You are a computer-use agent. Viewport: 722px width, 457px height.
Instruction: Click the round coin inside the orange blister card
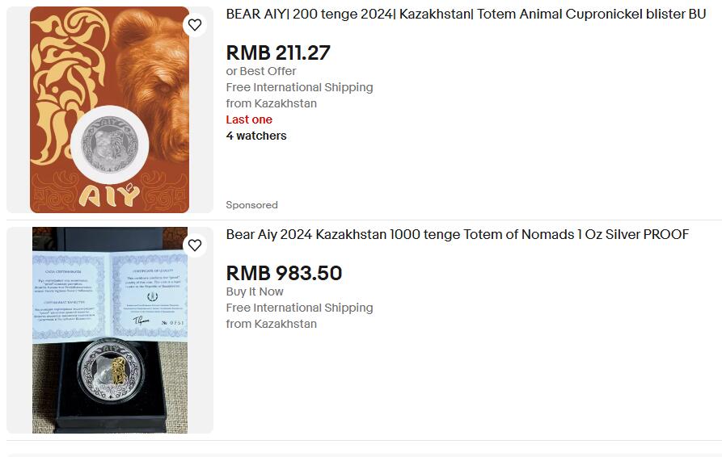pyautogui.click(x=110, y=145)
